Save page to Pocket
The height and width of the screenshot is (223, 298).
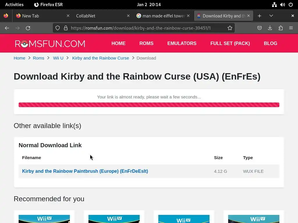(259, 28)
